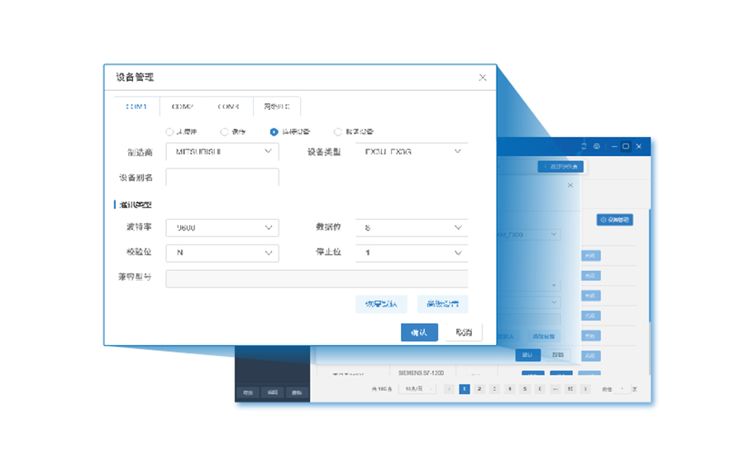744x461 pixels.
Task: Click the 取消 button
Action: pos(464,332)
